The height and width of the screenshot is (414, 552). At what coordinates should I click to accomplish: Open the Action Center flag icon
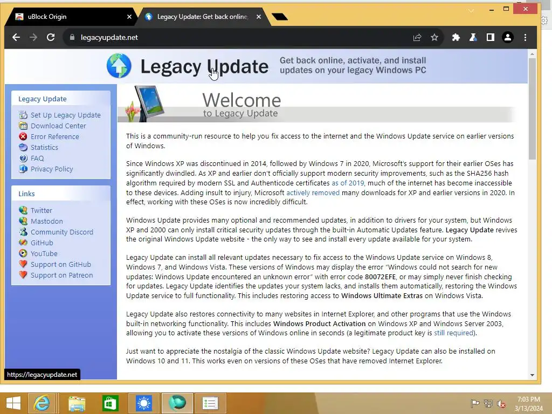(x=475, y=403)
